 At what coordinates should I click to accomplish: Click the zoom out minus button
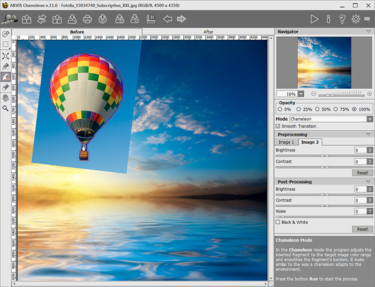pos(313,94)
